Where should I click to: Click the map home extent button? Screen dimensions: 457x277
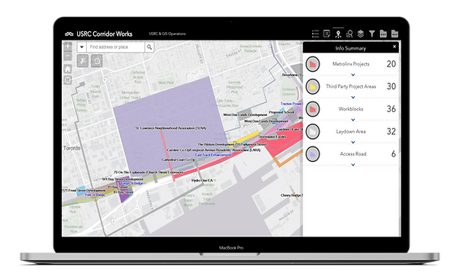point(68,69)
